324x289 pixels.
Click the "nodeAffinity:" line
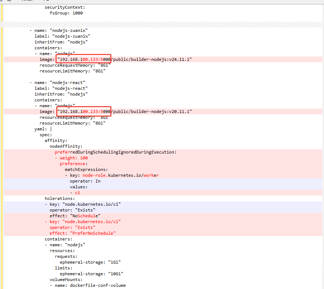coord(66,146)
